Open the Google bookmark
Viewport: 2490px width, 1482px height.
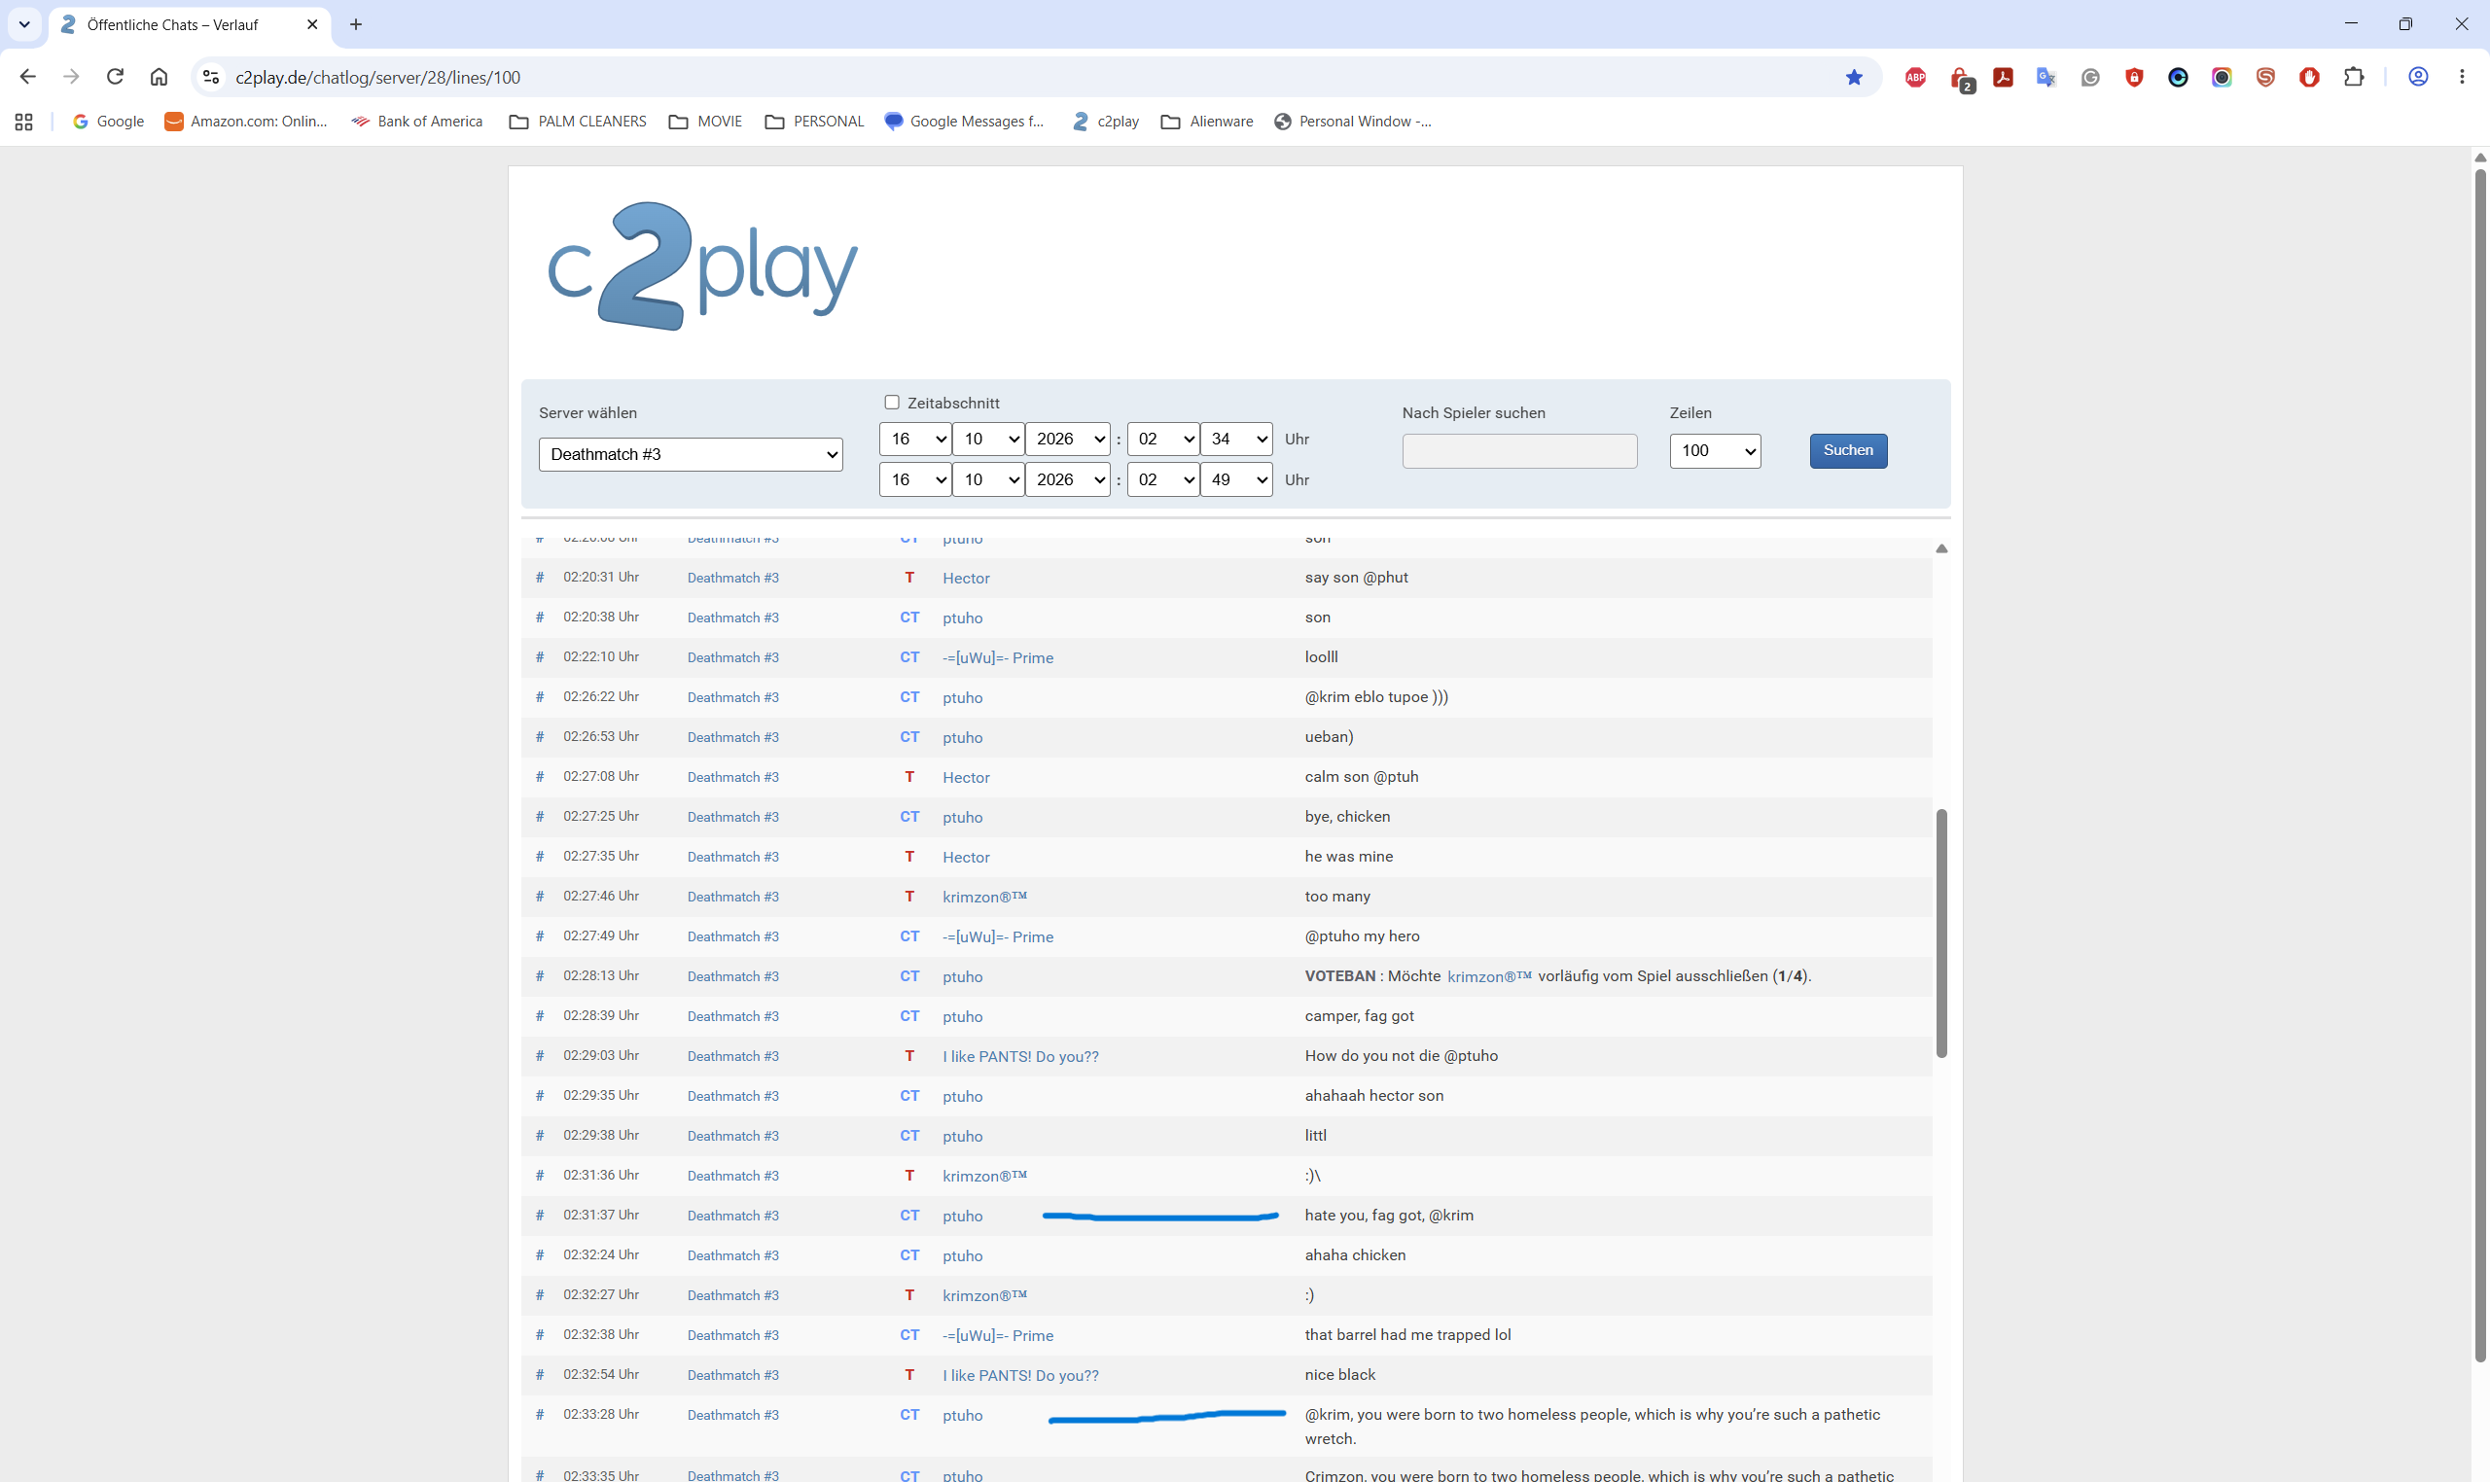[109, 122]
